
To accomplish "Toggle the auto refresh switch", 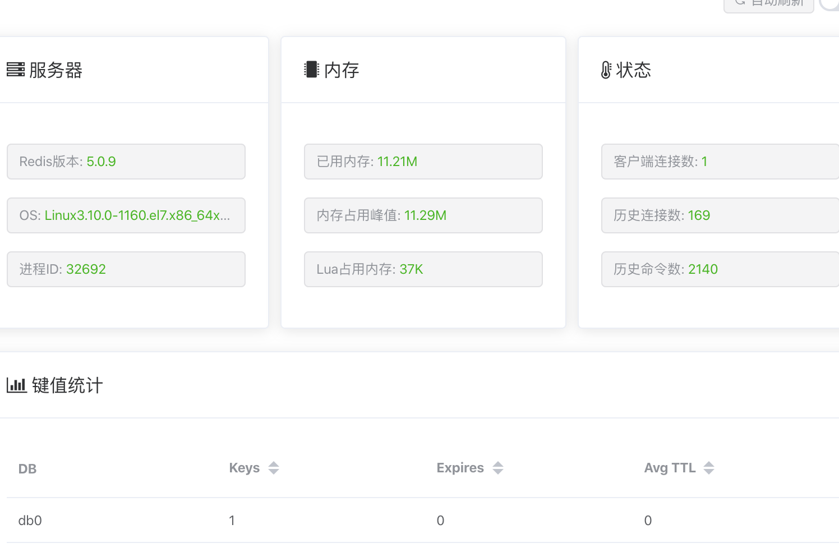I will [x=830, y=3].
